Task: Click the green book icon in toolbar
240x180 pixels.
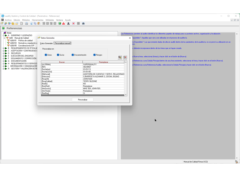Action: tap(60, 23)
